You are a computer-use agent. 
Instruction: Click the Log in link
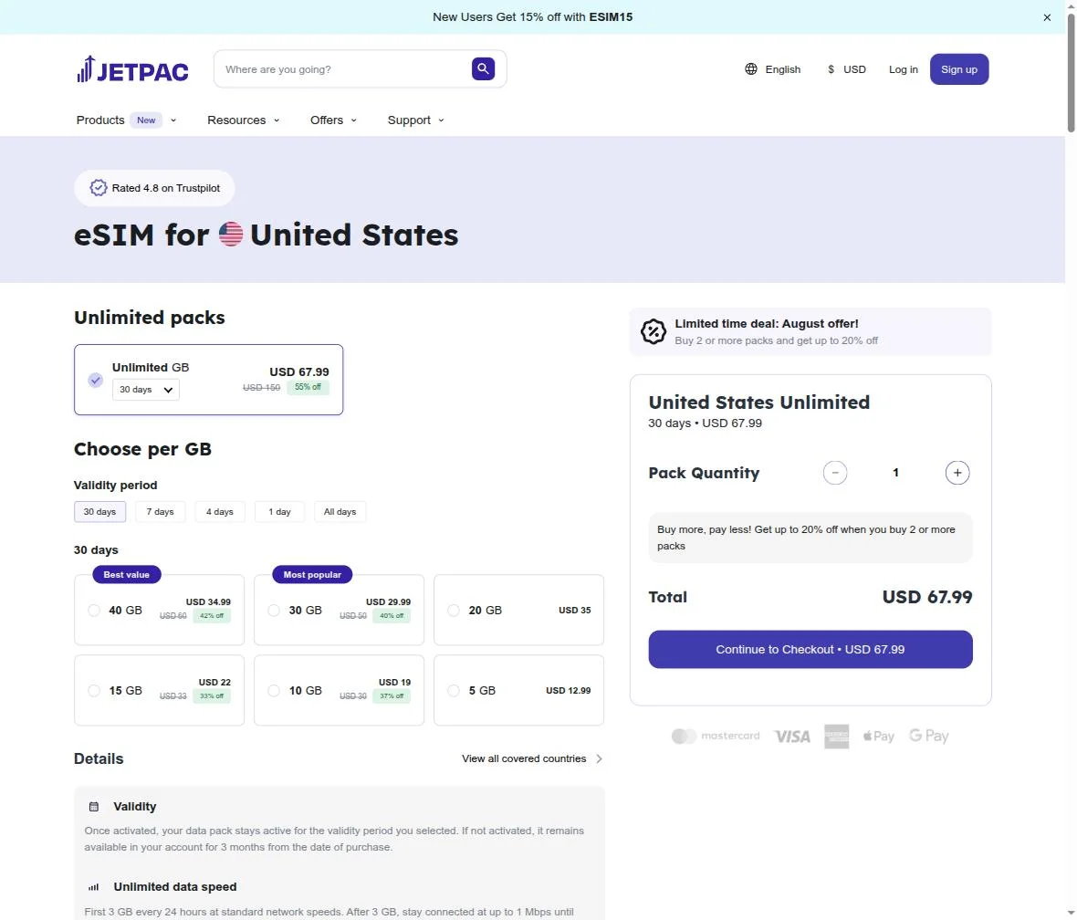click(x=904, y=69)
